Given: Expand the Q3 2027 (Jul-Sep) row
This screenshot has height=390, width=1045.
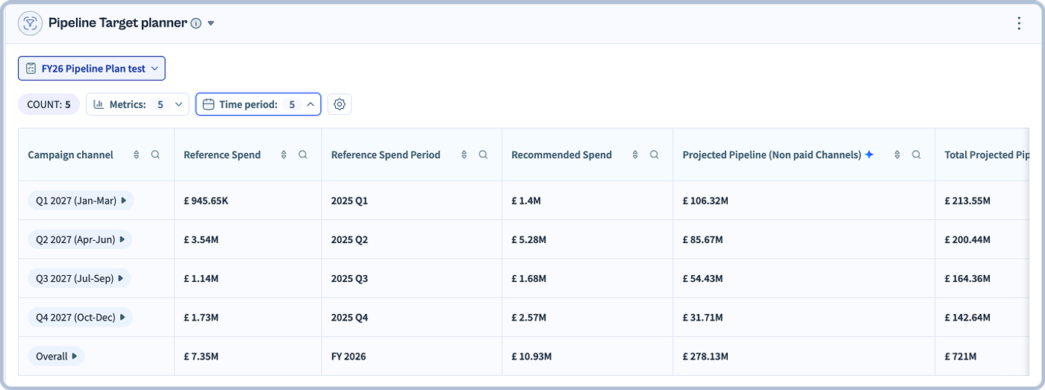Looking at the screenshot, I should (x=122, y=278).
